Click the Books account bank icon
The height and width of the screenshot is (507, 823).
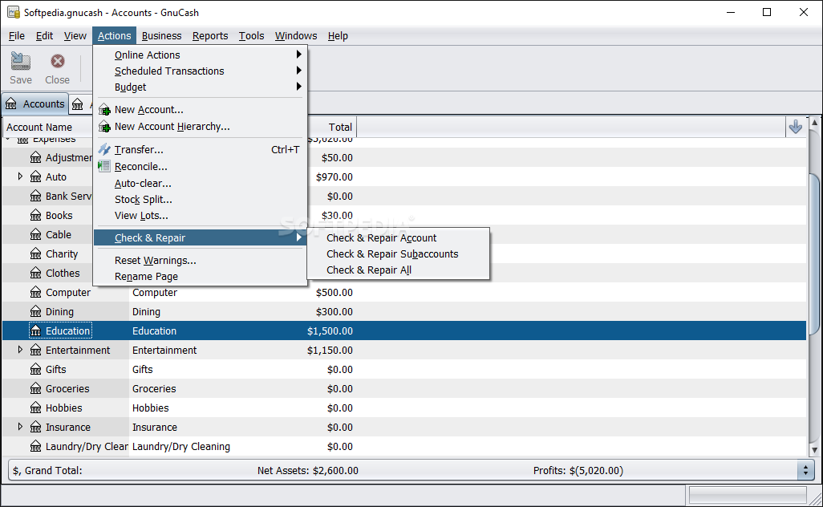coord(35,215)
